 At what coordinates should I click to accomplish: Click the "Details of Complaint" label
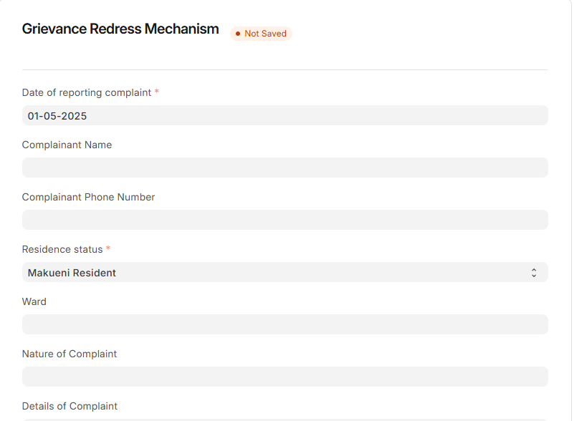(x=70, y=406)
